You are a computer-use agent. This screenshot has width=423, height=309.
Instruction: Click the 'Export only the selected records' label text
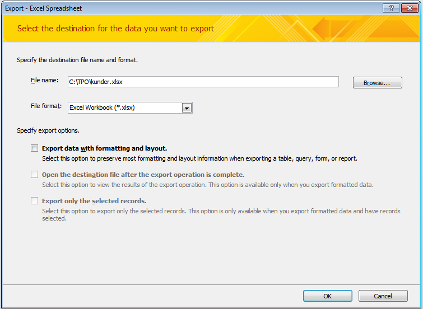click(x=94, y=201)
